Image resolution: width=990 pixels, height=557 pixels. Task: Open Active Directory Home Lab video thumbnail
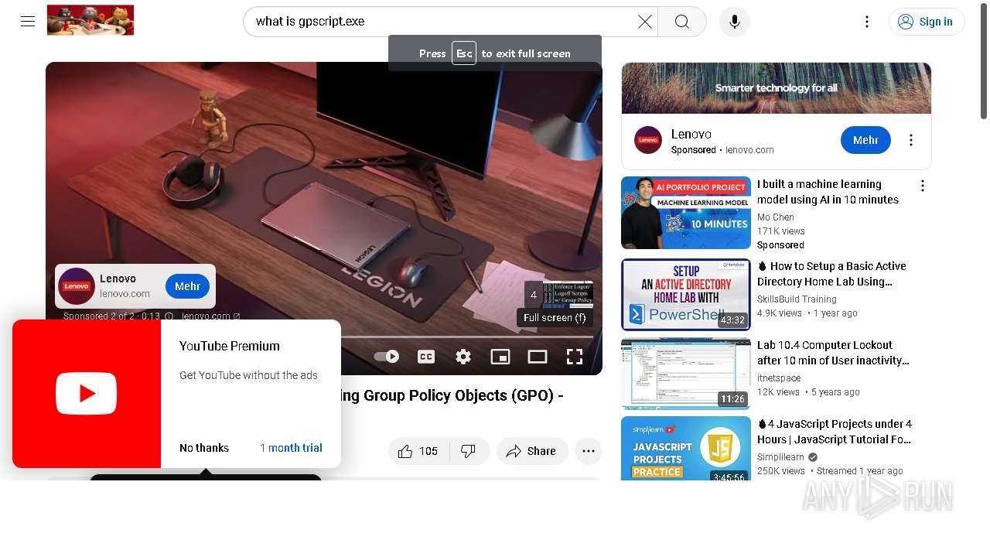pos(686,295)
